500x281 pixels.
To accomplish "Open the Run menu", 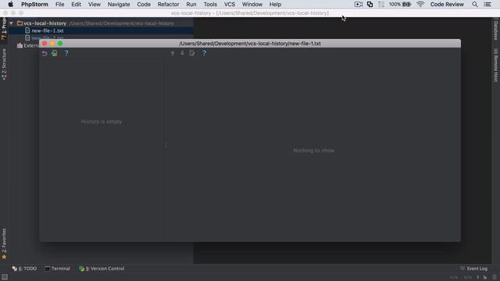I will tap(191, 5).
